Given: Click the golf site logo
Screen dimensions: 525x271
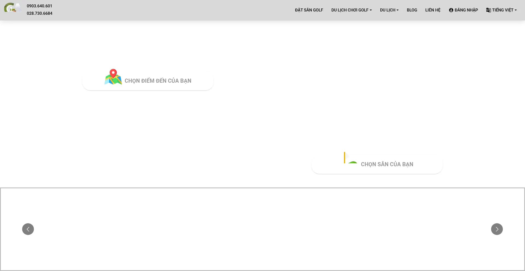Looking at the screenshot, I should pos(12,8).
